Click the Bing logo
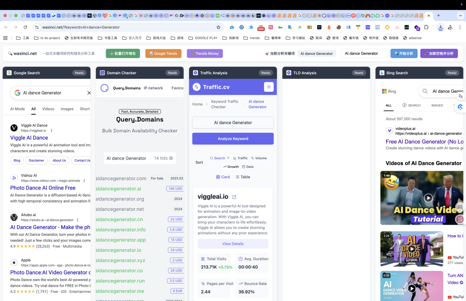Screen dimensions: 466x301 tap(389, 91)
